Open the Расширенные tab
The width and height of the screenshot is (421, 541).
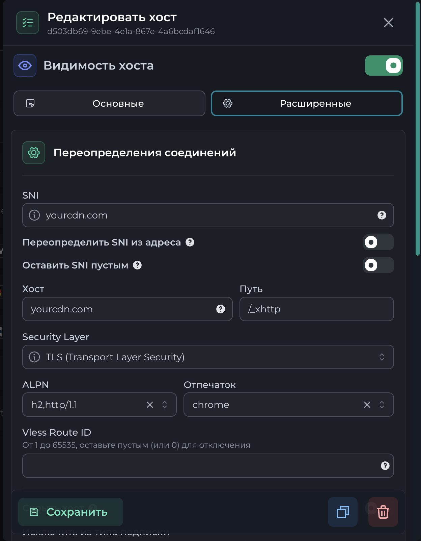click(307, 103)
